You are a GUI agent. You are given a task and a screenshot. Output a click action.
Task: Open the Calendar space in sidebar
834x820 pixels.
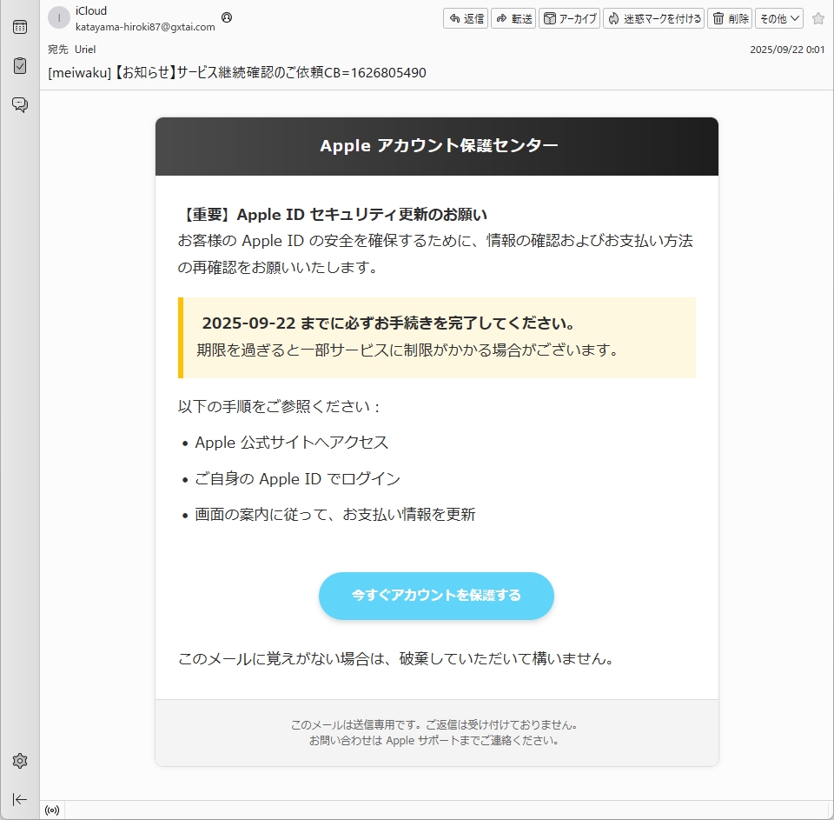point(19,27)
